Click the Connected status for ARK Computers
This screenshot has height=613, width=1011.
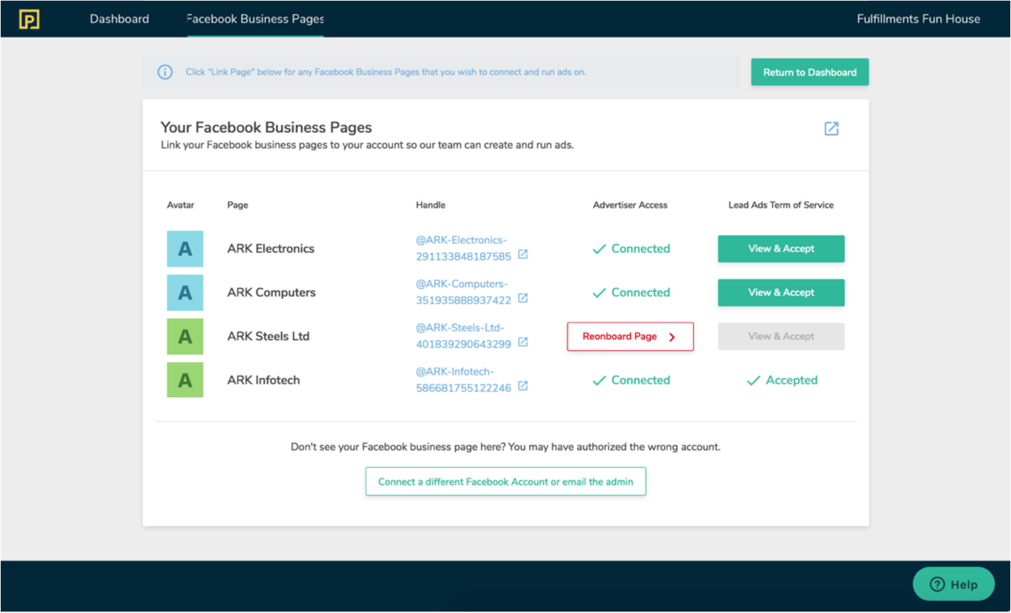(x=631, y=293)
